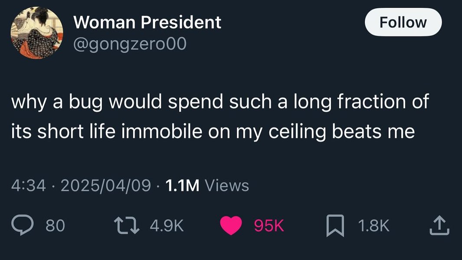
Task: Click the reply speech bubble icon
Action: (21, 225)
